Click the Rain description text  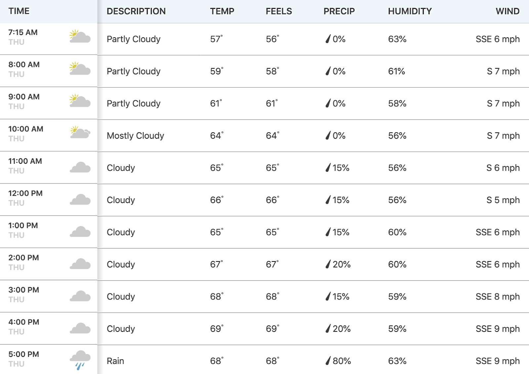[x=115, y=361]
